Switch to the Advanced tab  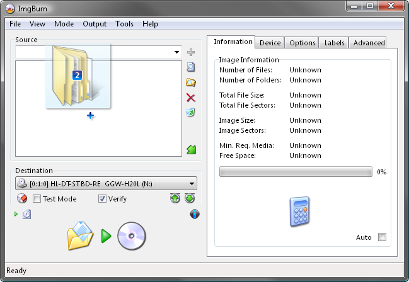pos(369,43)
